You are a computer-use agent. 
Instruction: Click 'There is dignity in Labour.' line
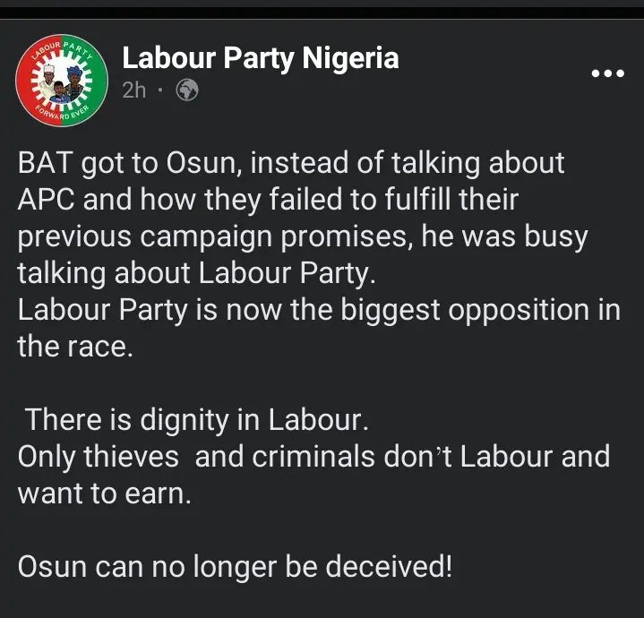196,421
